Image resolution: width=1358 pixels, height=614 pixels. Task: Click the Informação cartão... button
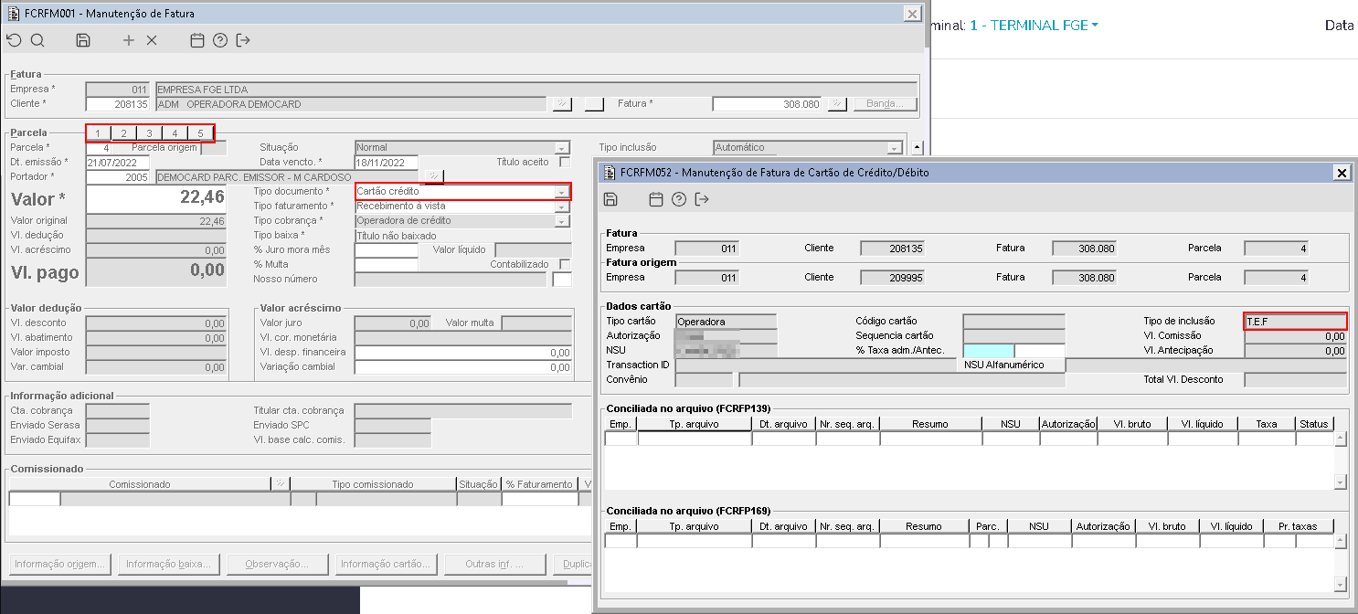pyautogui.click(x=387, y=564)
